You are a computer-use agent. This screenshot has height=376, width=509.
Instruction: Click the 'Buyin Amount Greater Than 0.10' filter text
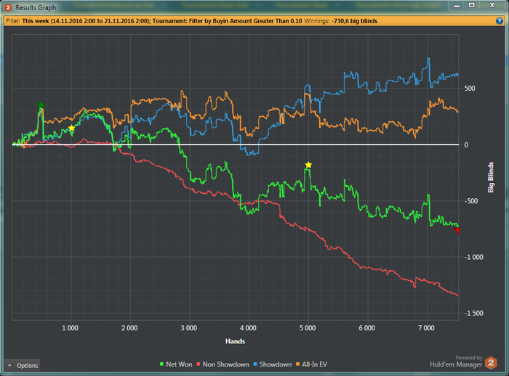pos(257,21)
